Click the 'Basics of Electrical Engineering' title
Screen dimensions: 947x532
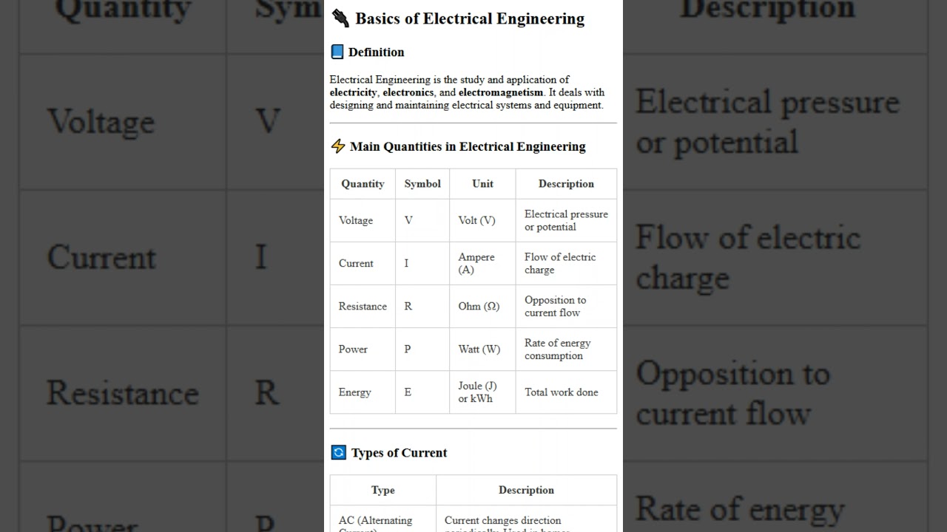point(470,18)
